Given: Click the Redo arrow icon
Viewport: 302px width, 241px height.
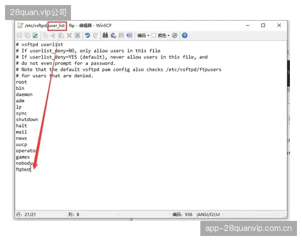Looking at the screenshot, I should coord(95,35).
